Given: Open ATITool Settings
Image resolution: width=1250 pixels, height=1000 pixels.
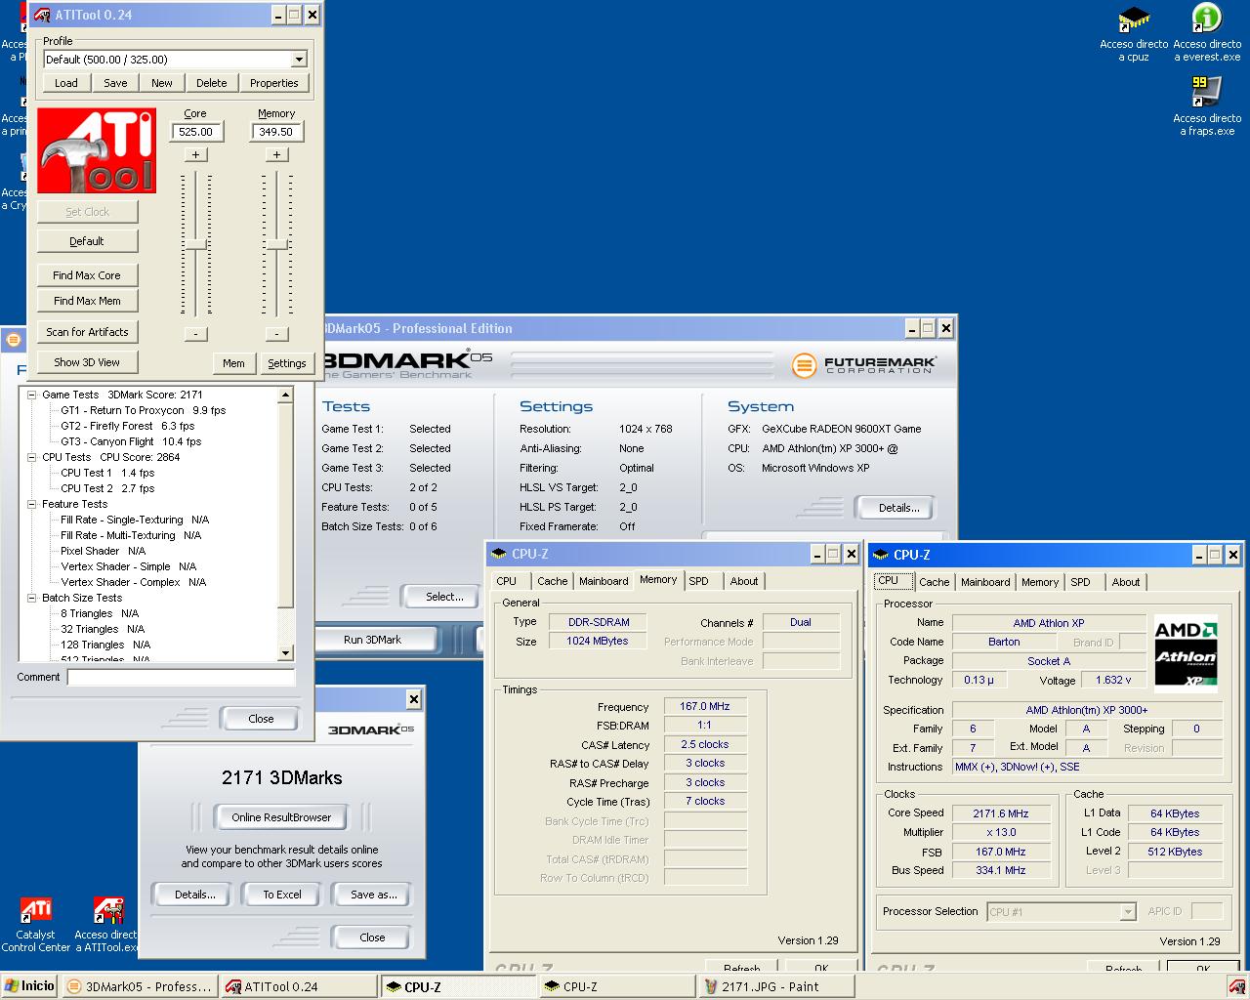Looking at the screenshot, I should 287,363.
